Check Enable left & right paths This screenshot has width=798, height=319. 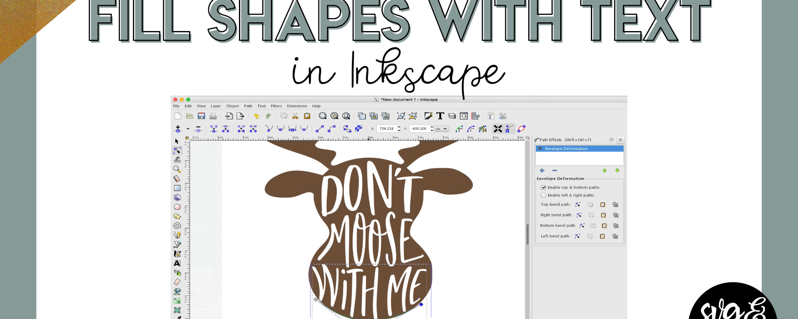(543, 195)
